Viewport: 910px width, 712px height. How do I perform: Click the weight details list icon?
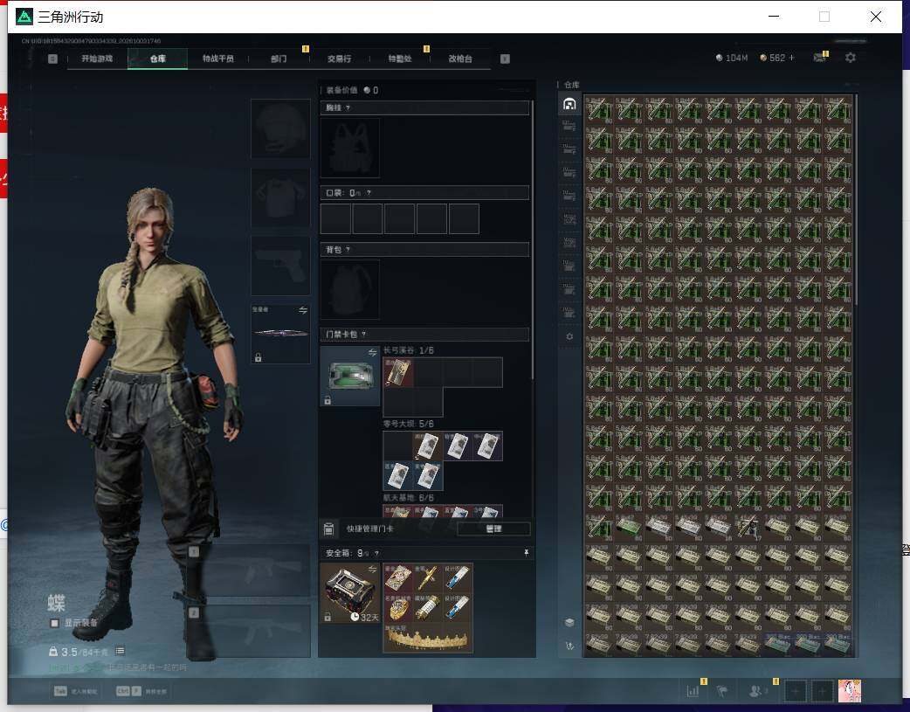coord(121,651)
